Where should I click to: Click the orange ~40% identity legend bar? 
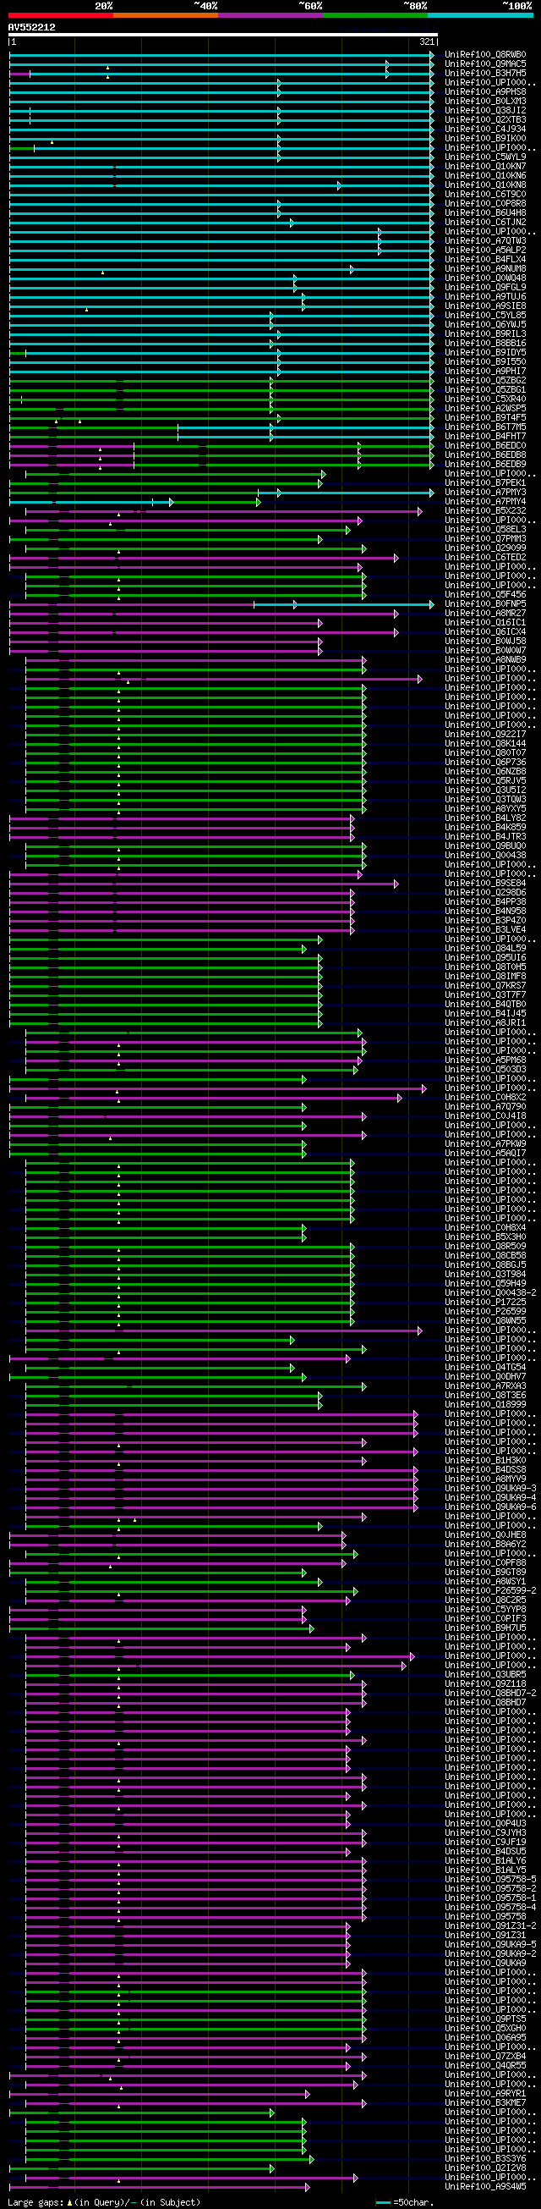[166, 15]
